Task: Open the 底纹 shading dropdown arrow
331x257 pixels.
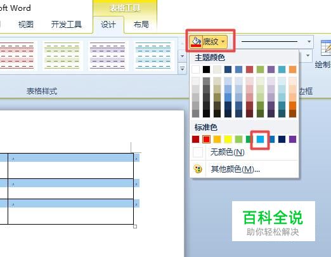Action: point(223,42)
